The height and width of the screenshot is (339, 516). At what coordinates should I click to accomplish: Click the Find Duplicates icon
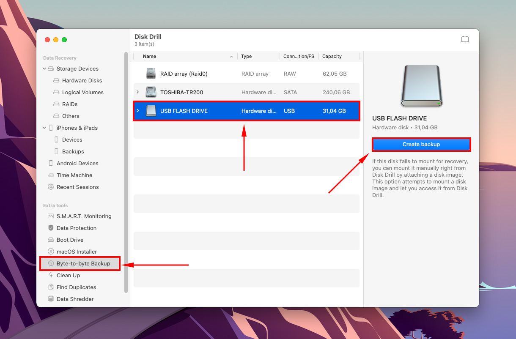(51, 287)
